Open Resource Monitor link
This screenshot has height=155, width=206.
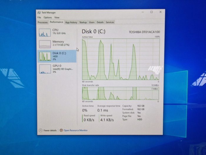tap(76, 130)
